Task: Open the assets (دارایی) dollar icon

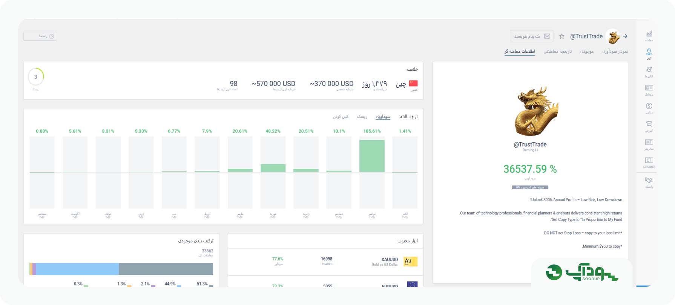Action: [x=649, y=106]
